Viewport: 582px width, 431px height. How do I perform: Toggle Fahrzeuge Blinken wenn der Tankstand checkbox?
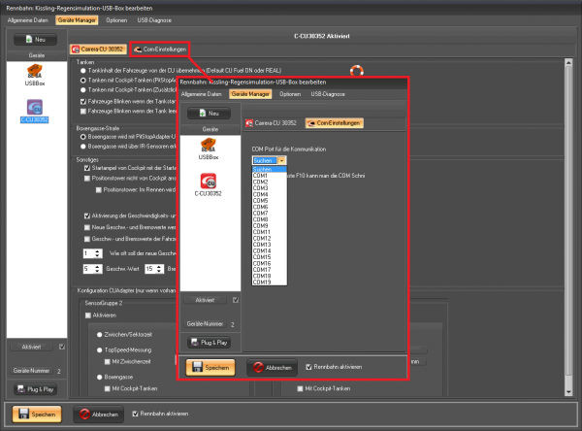(x=83, y=101)
